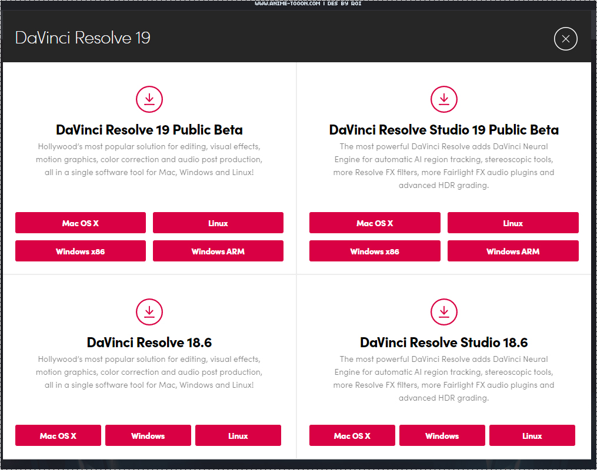Download Resolve Studio 19 Public Beta for Linux
597x470 pixels.
[x=513, y=223]
